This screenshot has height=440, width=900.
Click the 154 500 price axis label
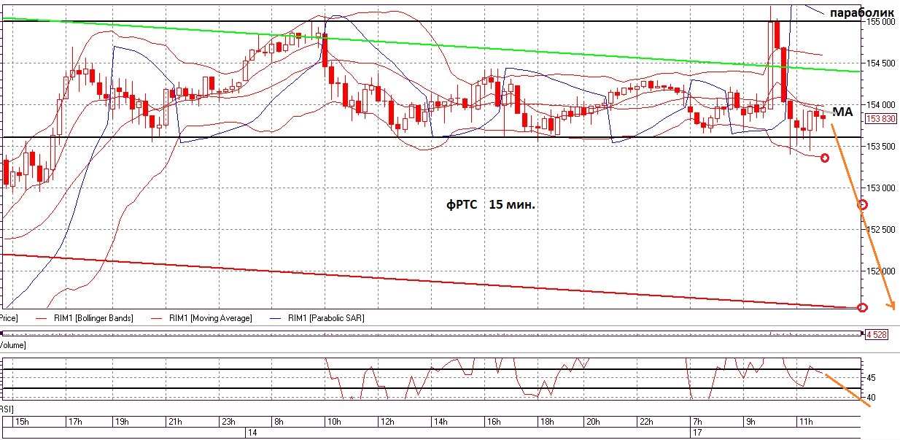[881, 63]
